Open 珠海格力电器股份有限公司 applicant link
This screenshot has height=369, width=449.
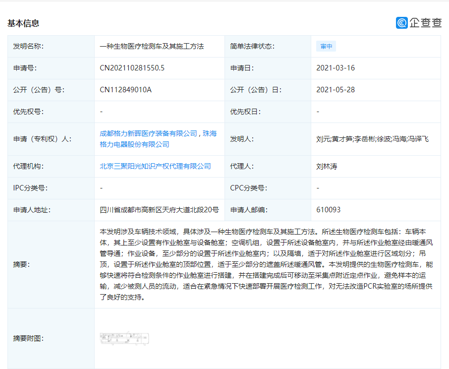(158, 139)
